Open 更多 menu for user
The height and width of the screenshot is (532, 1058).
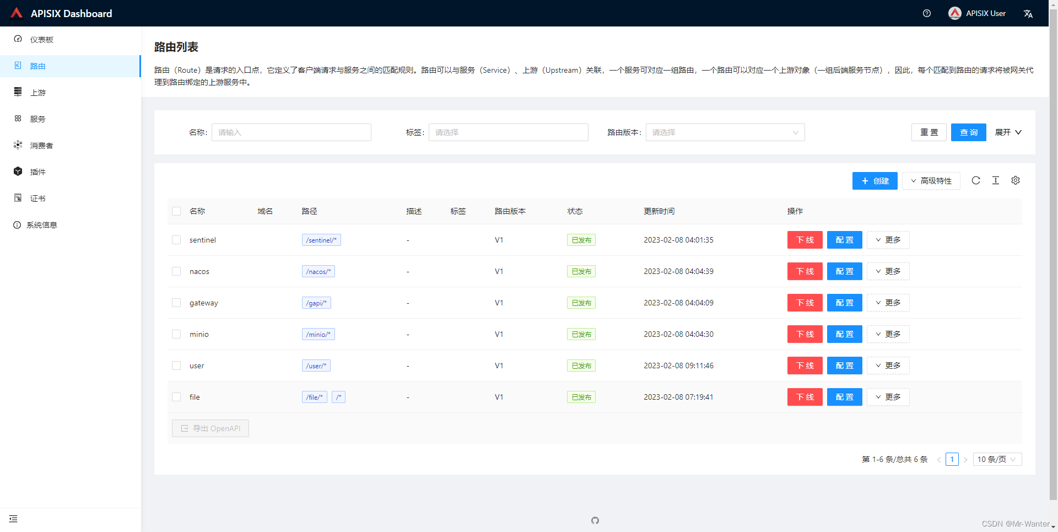(888, 366)
